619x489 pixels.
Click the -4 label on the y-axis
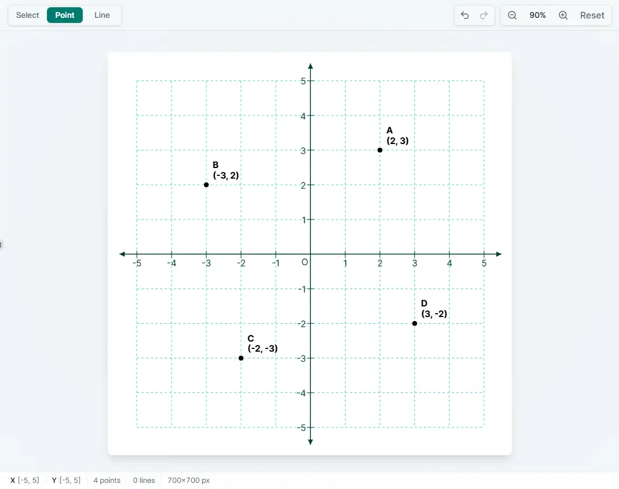pos(301,393)
